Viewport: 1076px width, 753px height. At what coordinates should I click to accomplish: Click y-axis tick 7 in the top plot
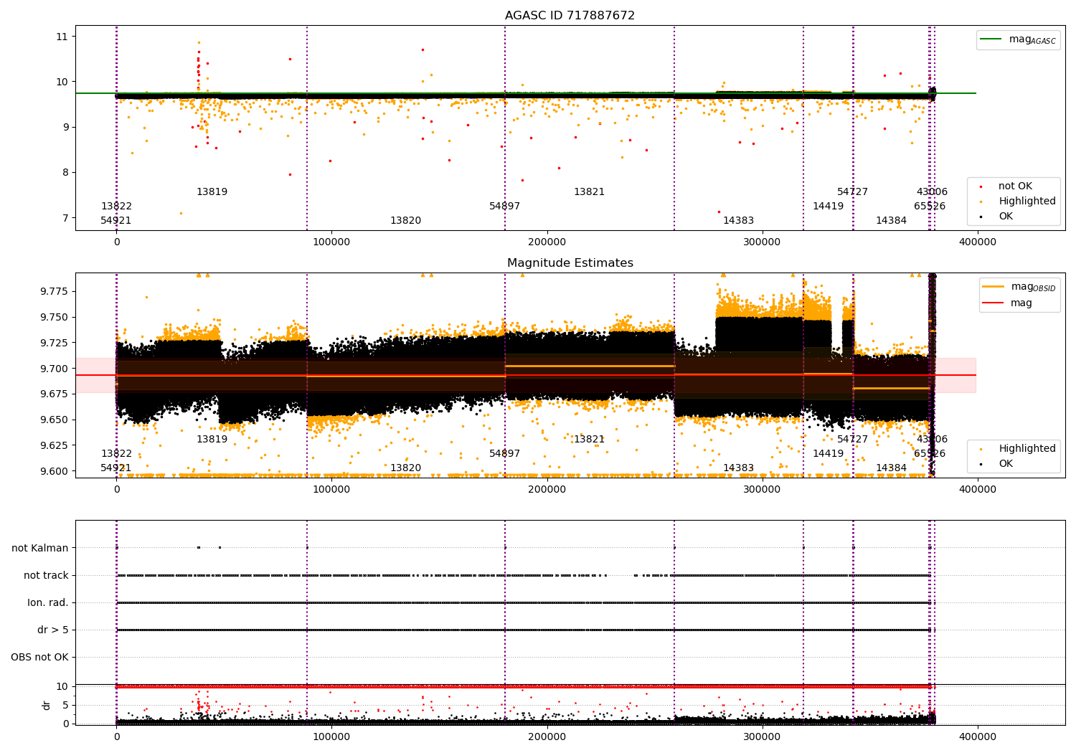[65, 218]
